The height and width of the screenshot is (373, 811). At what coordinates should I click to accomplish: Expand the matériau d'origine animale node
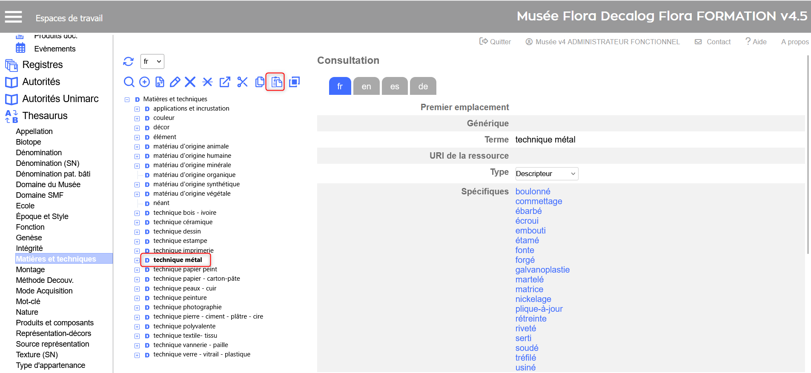click(137, 147)
